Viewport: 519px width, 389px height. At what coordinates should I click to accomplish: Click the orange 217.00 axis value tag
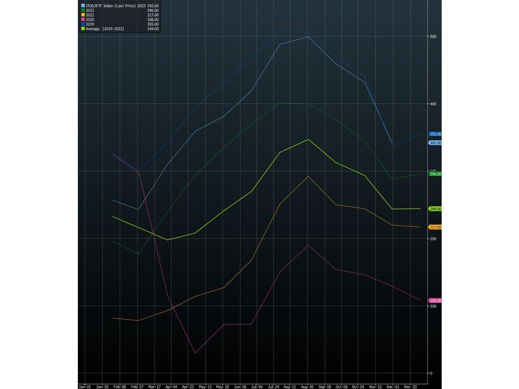(434, 227)
